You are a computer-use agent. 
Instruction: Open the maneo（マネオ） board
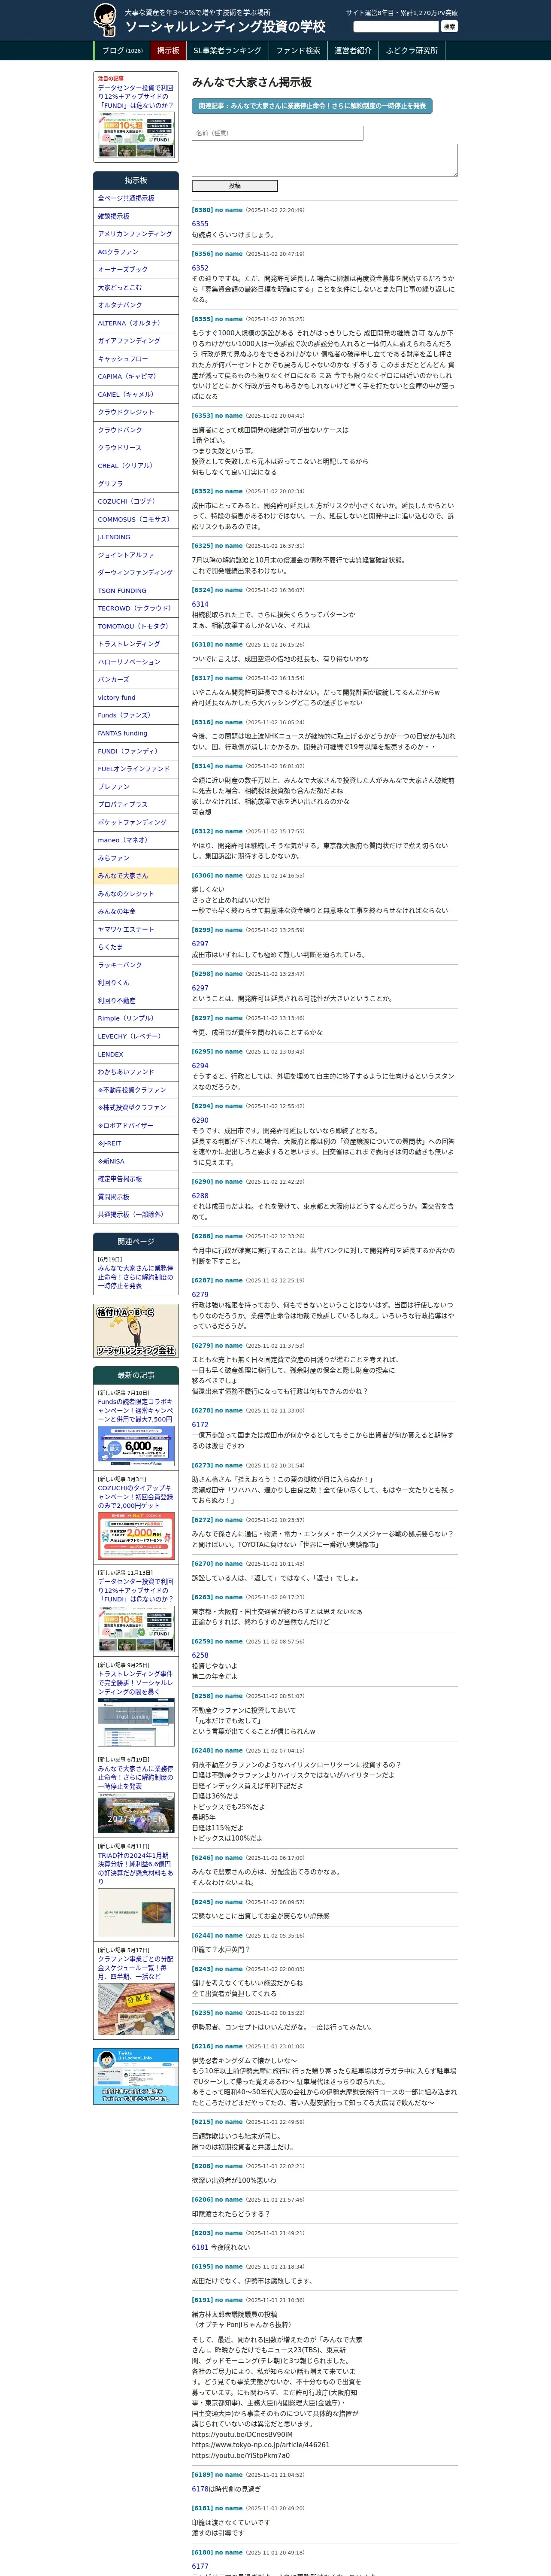pos(136,840)
